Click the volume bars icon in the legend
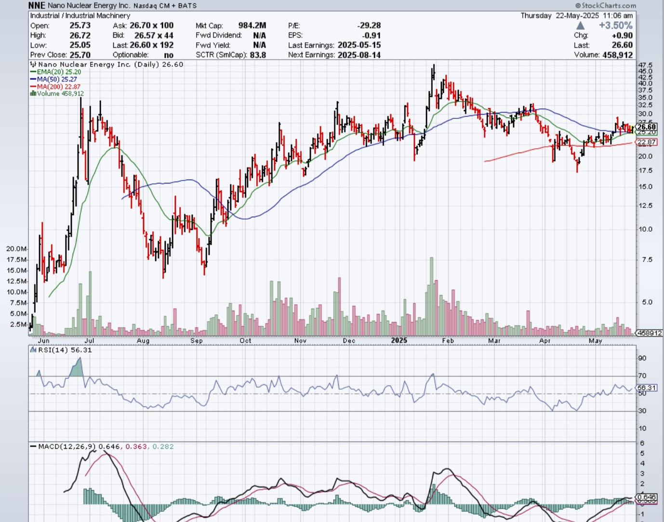664x522 pixels. 33,93
